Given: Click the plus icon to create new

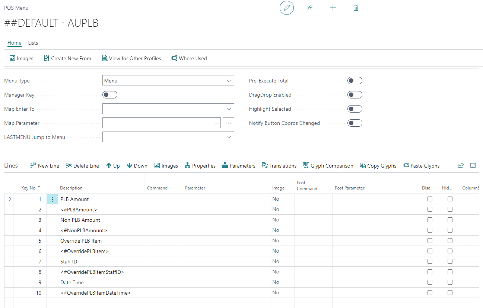Looking at the screenshot, I should coord(333,8).
